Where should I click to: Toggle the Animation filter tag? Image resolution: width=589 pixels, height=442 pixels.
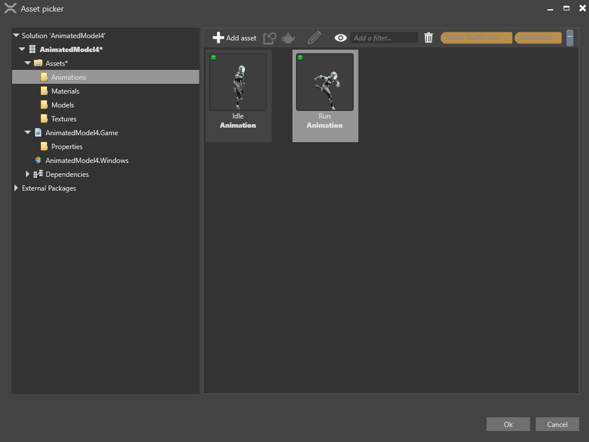pos(537,38)
